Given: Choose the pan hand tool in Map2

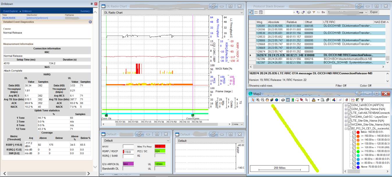Looking at the screenshot, I should pyautogui.click(x=267, y=100).
